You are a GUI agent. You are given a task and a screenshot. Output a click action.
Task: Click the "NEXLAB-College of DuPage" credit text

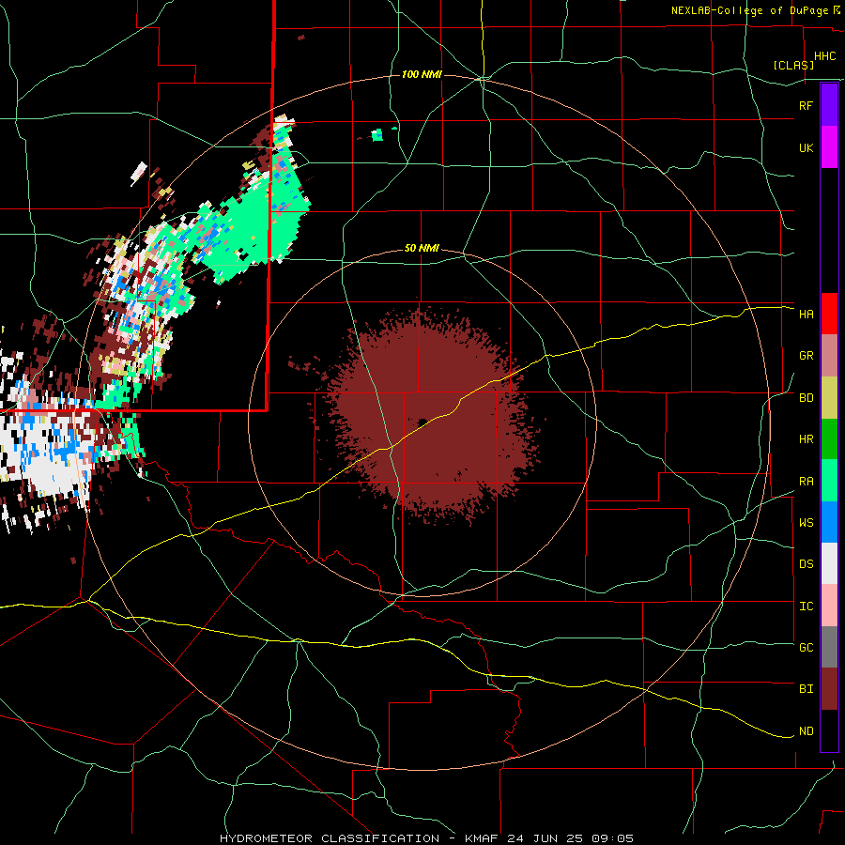pyautogui.click(x=750, y=10)
